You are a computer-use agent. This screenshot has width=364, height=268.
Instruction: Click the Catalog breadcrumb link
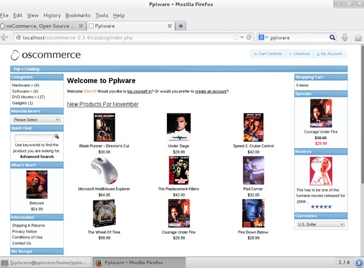pyautogui.click(x=32, y=69)
